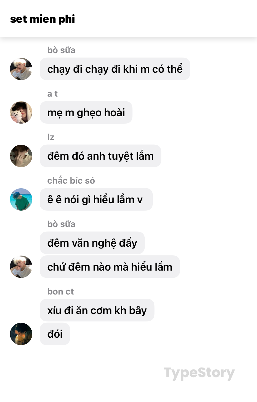Tap sender name 'bon ct'
The height and width of the screenshot is (402, 257).
pyautogui.click(x=61, y=291)
